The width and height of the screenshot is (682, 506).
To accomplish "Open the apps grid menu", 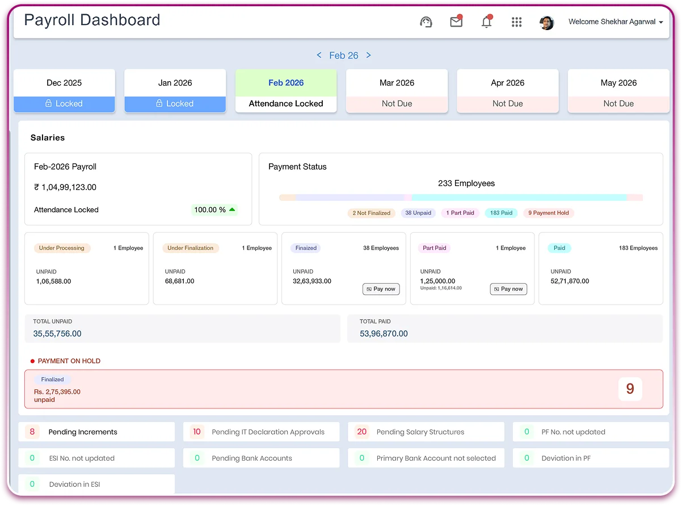I will (516, 22).
